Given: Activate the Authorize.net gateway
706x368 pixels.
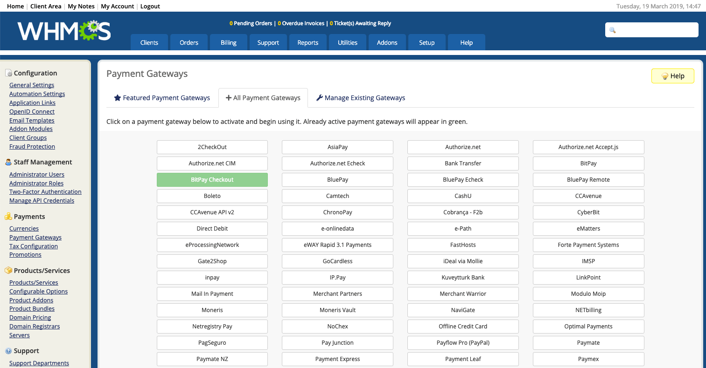Looking at the screenshot, I should pos(463,147).
